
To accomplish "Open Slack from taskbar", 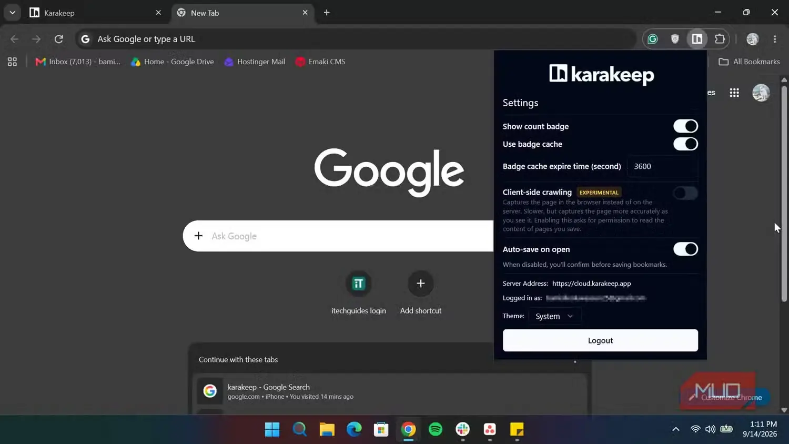I will 463,429.
